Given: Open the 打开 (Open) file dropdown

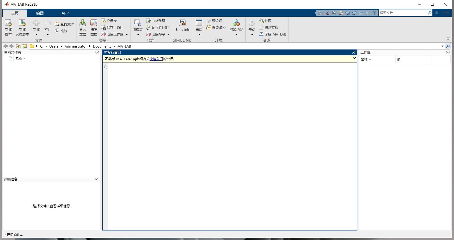Looking at the screenshot, I should (48, 27).
